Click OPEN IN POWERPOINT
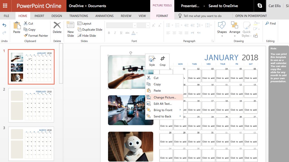The height and width of the screenshot is (162, 289). point(251,16)
